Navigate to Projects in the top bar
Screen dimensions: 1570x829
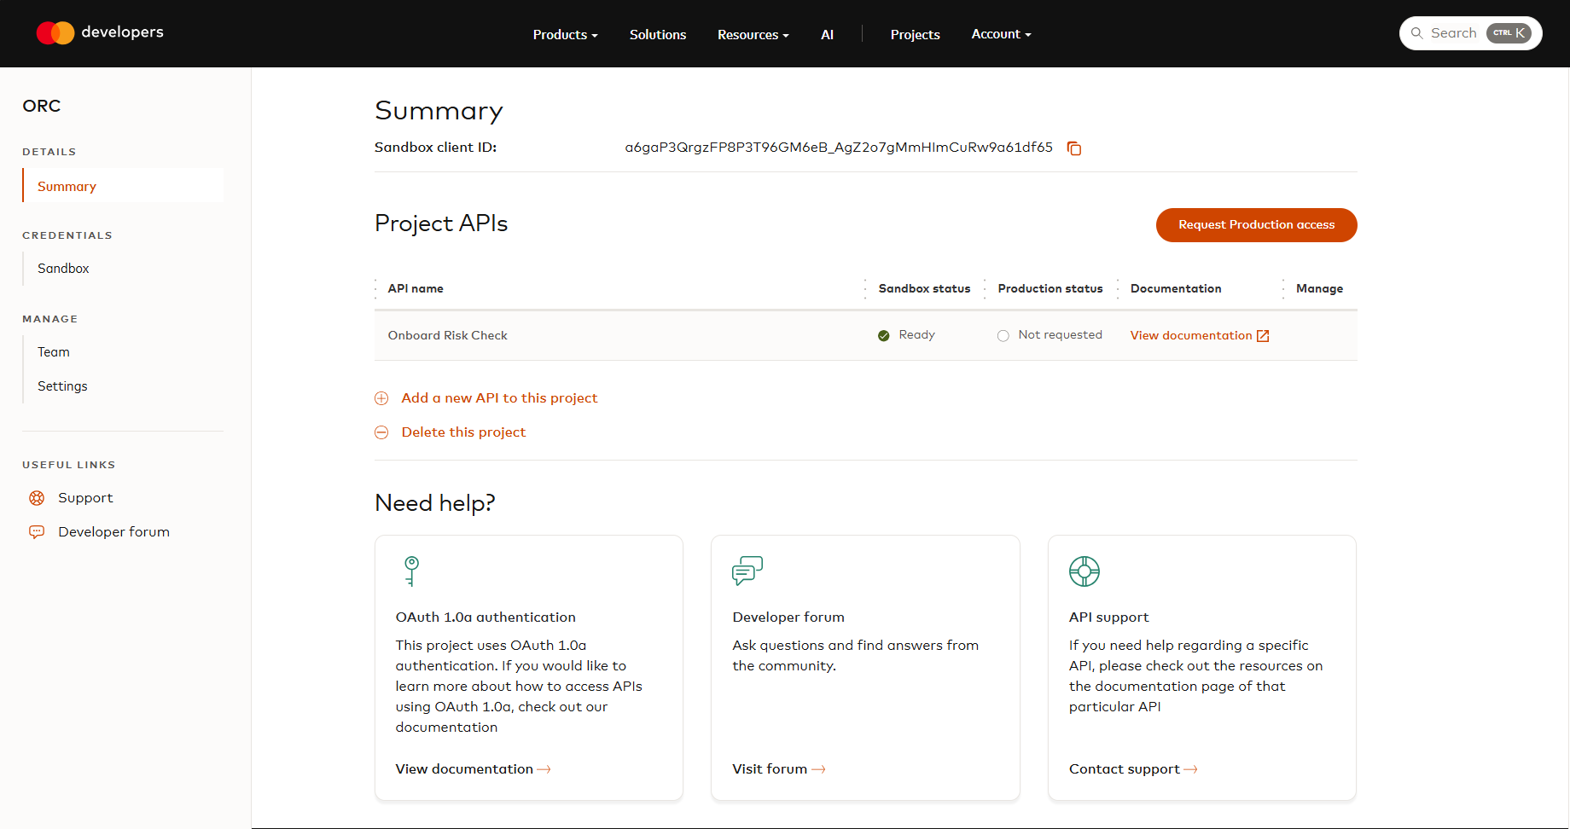[916, 34]
